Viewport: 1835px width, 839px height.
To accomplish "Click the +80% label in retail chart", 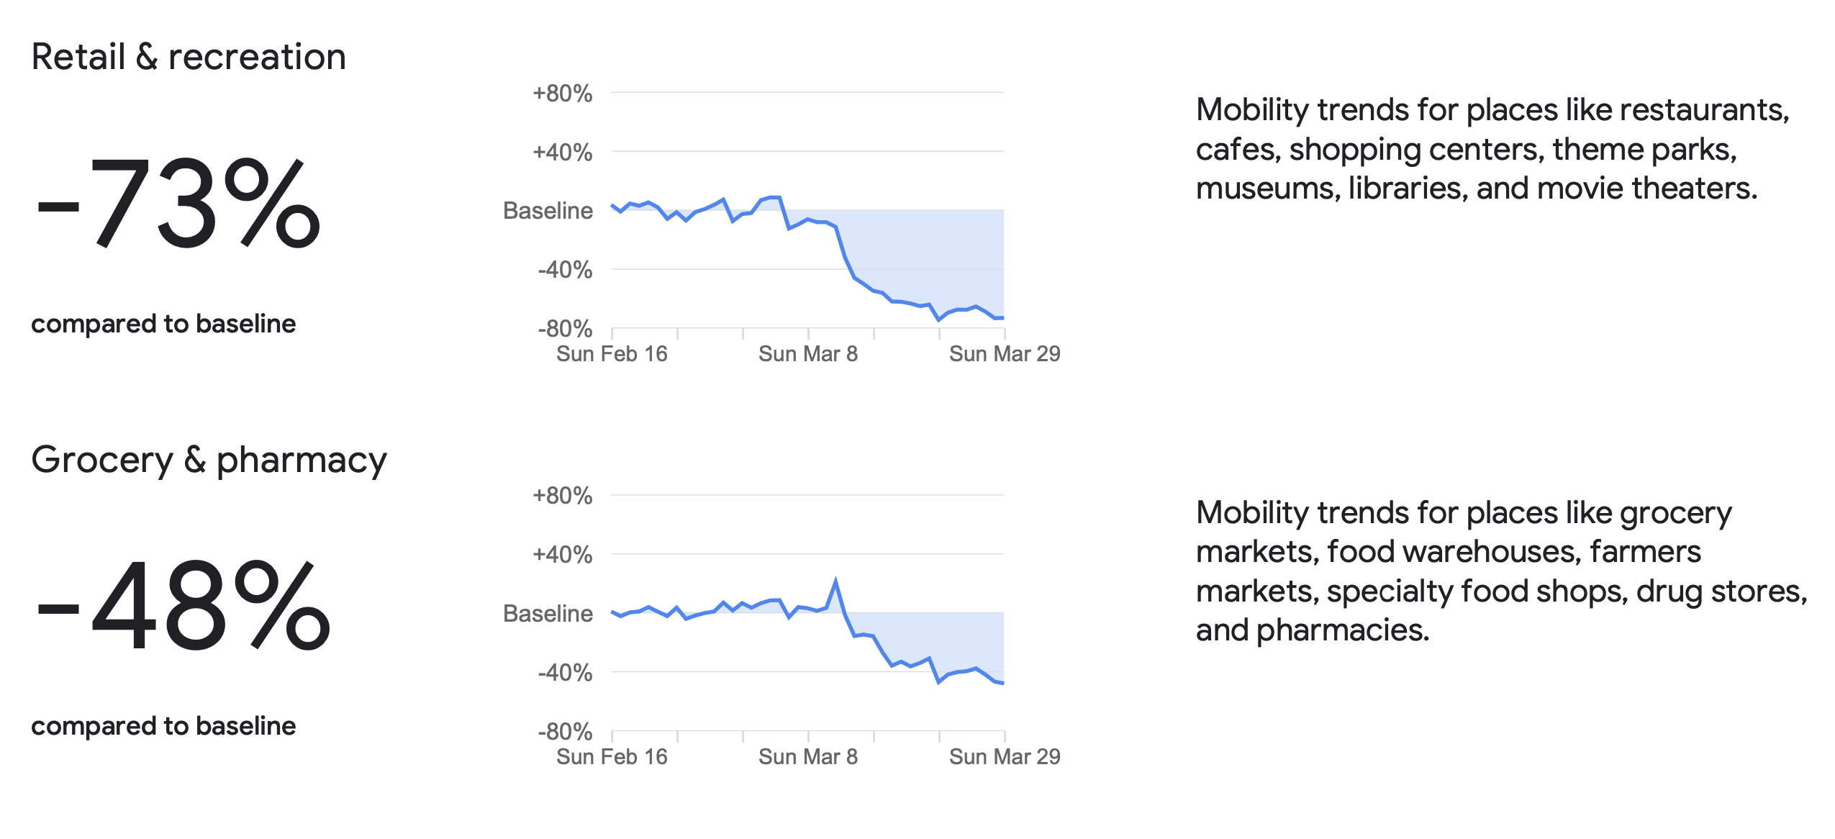I will [562, 94].
